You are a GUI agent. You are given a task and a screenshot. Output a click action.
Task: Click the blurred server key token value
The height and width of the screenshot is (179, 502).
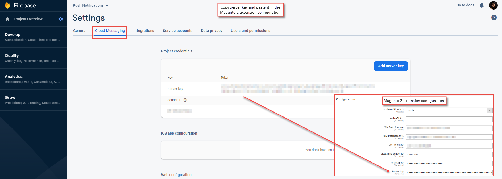point(298,89)
